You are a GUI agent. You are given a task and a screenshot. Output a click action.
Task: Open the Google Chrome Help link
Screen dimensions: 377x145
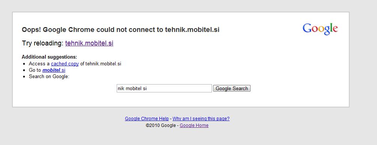tap(147, 118)
